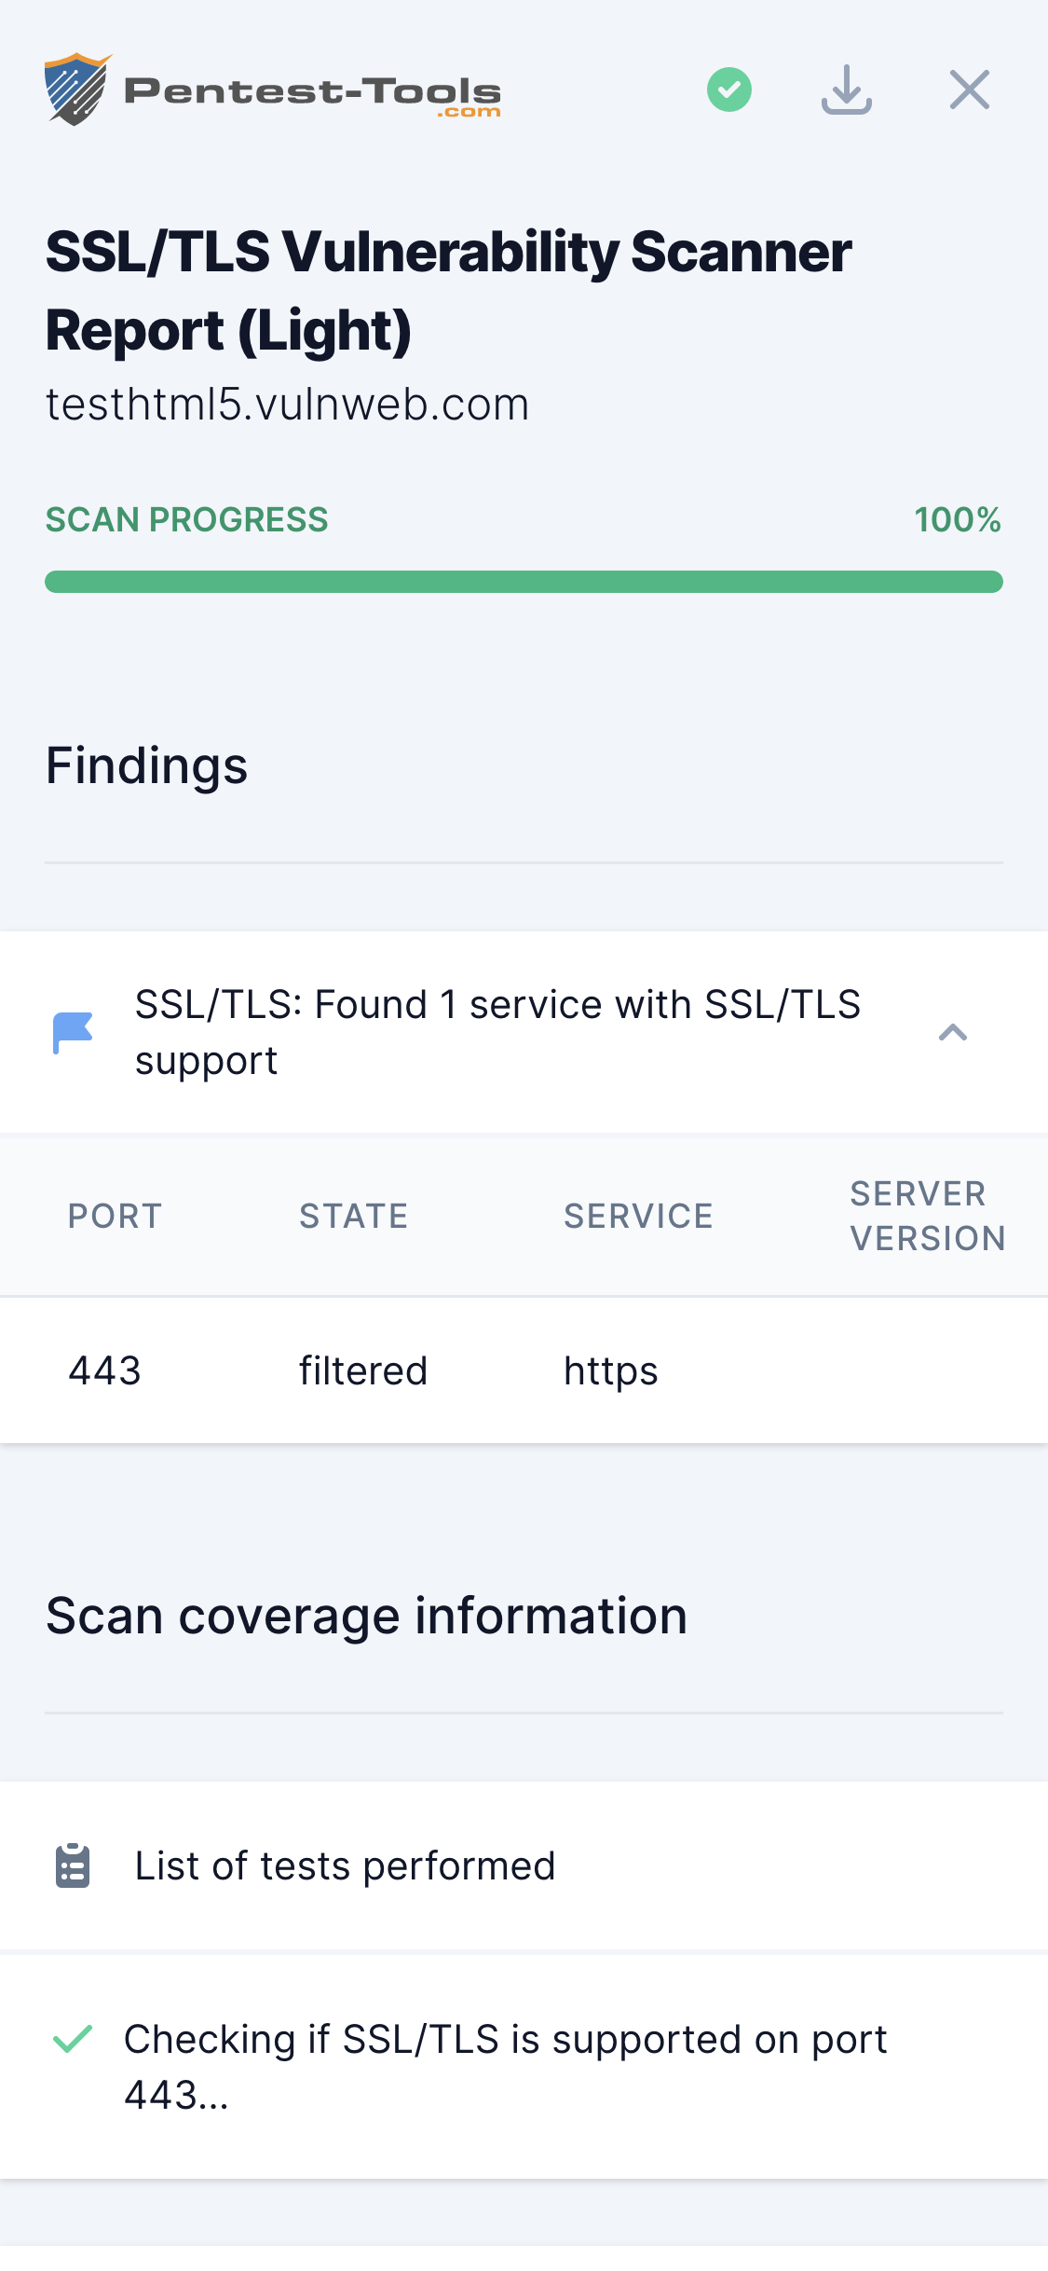Click the clipboard icon for tests performed
The image size is (1048, 2271).
71,1865
